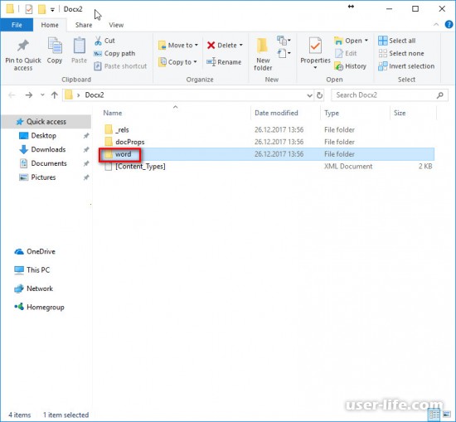The image size is (456, 422).
Task: Create a New folder via ribbon icon
Action: 263,46
